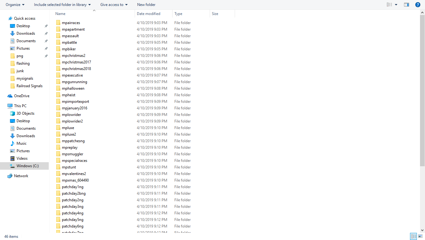The image size is (425, 240).
Task: Click the Windows (C:) drive icon
Action: 12,166
